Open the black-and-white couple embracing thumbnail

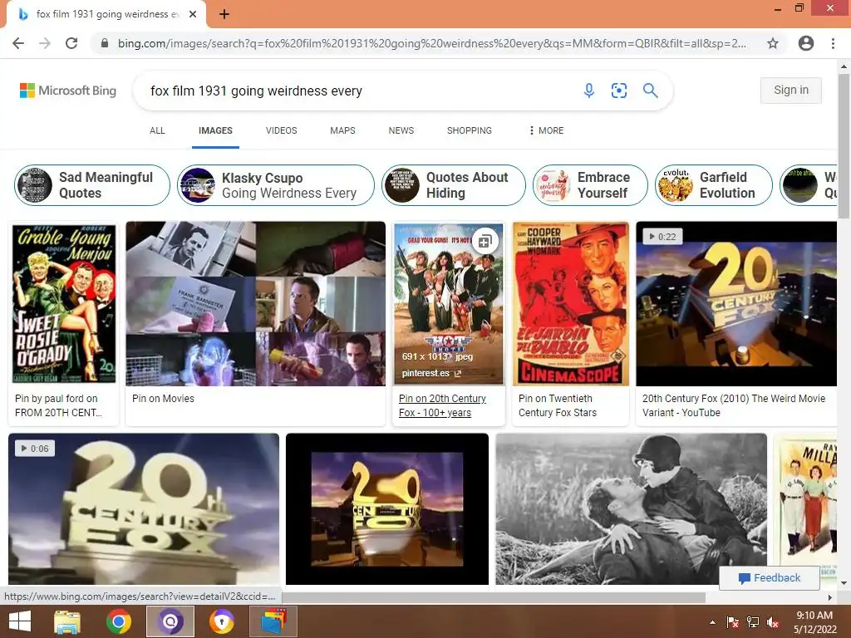632,509
